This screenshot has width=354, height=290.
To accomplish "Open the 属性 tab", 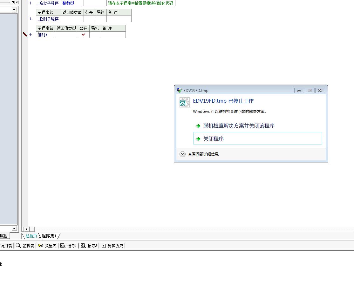I will (x=4, y=236).
